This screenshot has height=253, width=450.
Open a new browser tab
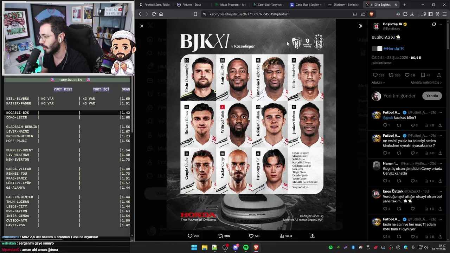(404, 5)
